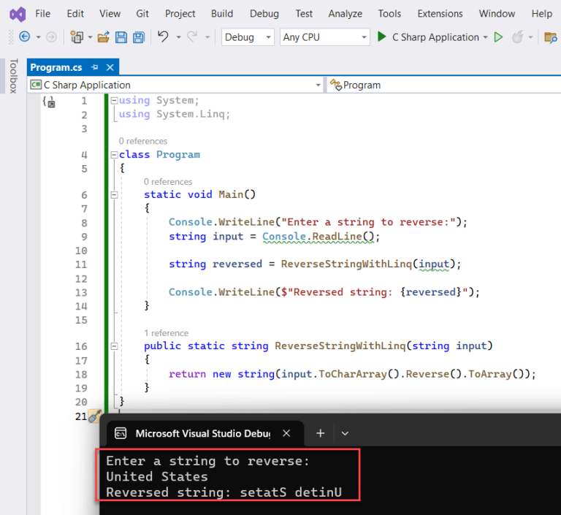
Task: Open the Program type navigation dropdown
Action: (443, 85)
